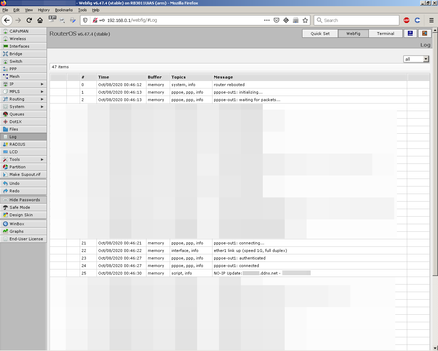Image resolution: width=438 pixels, height=351 pixels.
Task: Toggle Hide Passwords in the sidebar
Action: click(x=23, y=200)
